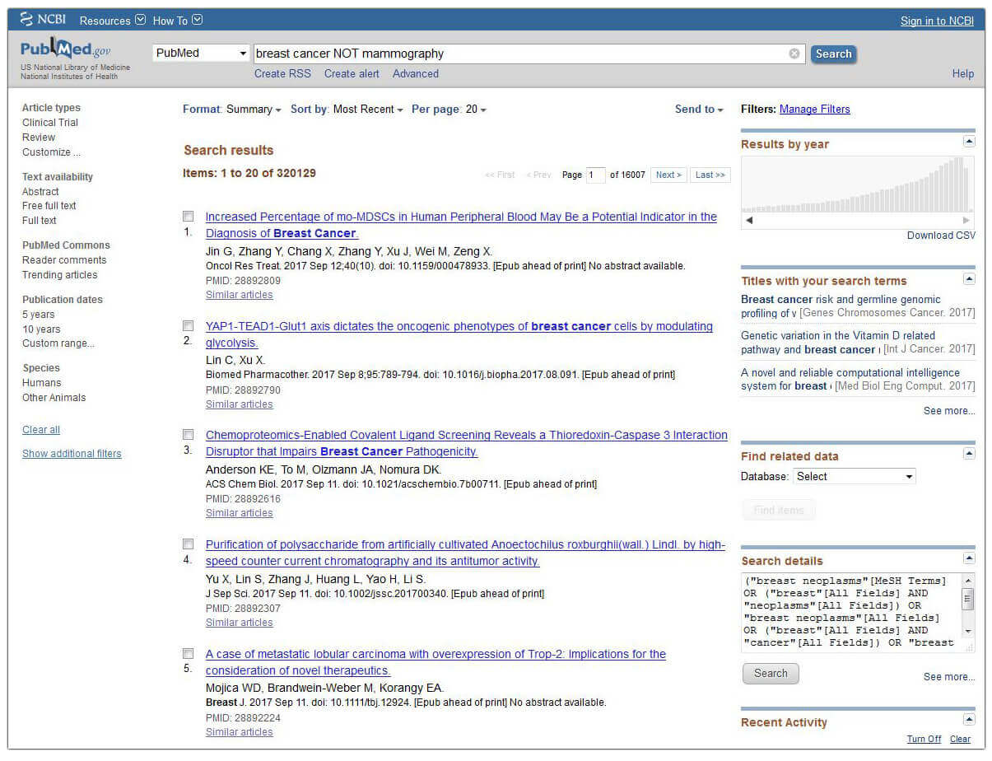
Task: Check the box for result 4 polysaccharide
Action: tap(189, 544)
